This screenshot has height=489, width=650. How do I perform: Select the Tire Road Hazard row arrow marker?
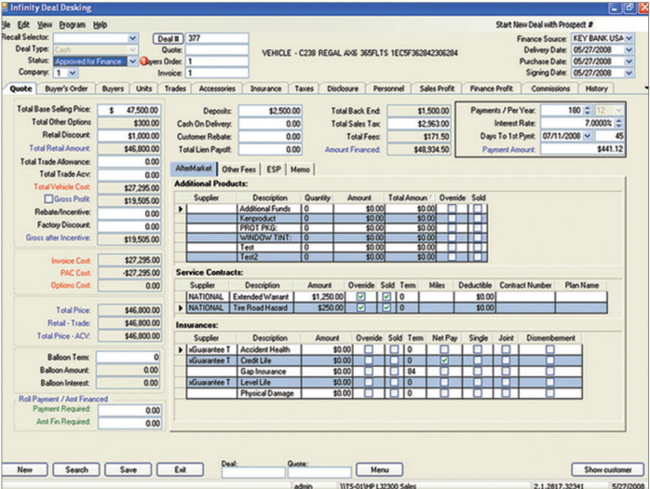coord(181,306)
